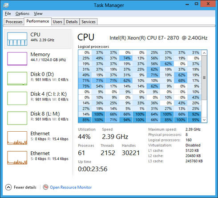This screenshot has width=218, height=198.
Task: Select the CPU usage graph thumbnail
Action: point(17,39)
